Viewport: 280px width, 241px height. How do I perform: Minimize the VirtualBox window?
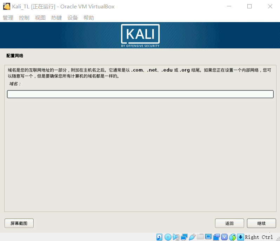click(x=229, y=6)
